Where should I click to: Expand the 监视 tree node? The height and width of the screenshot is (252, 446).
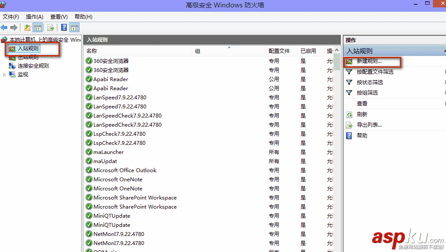4,75
